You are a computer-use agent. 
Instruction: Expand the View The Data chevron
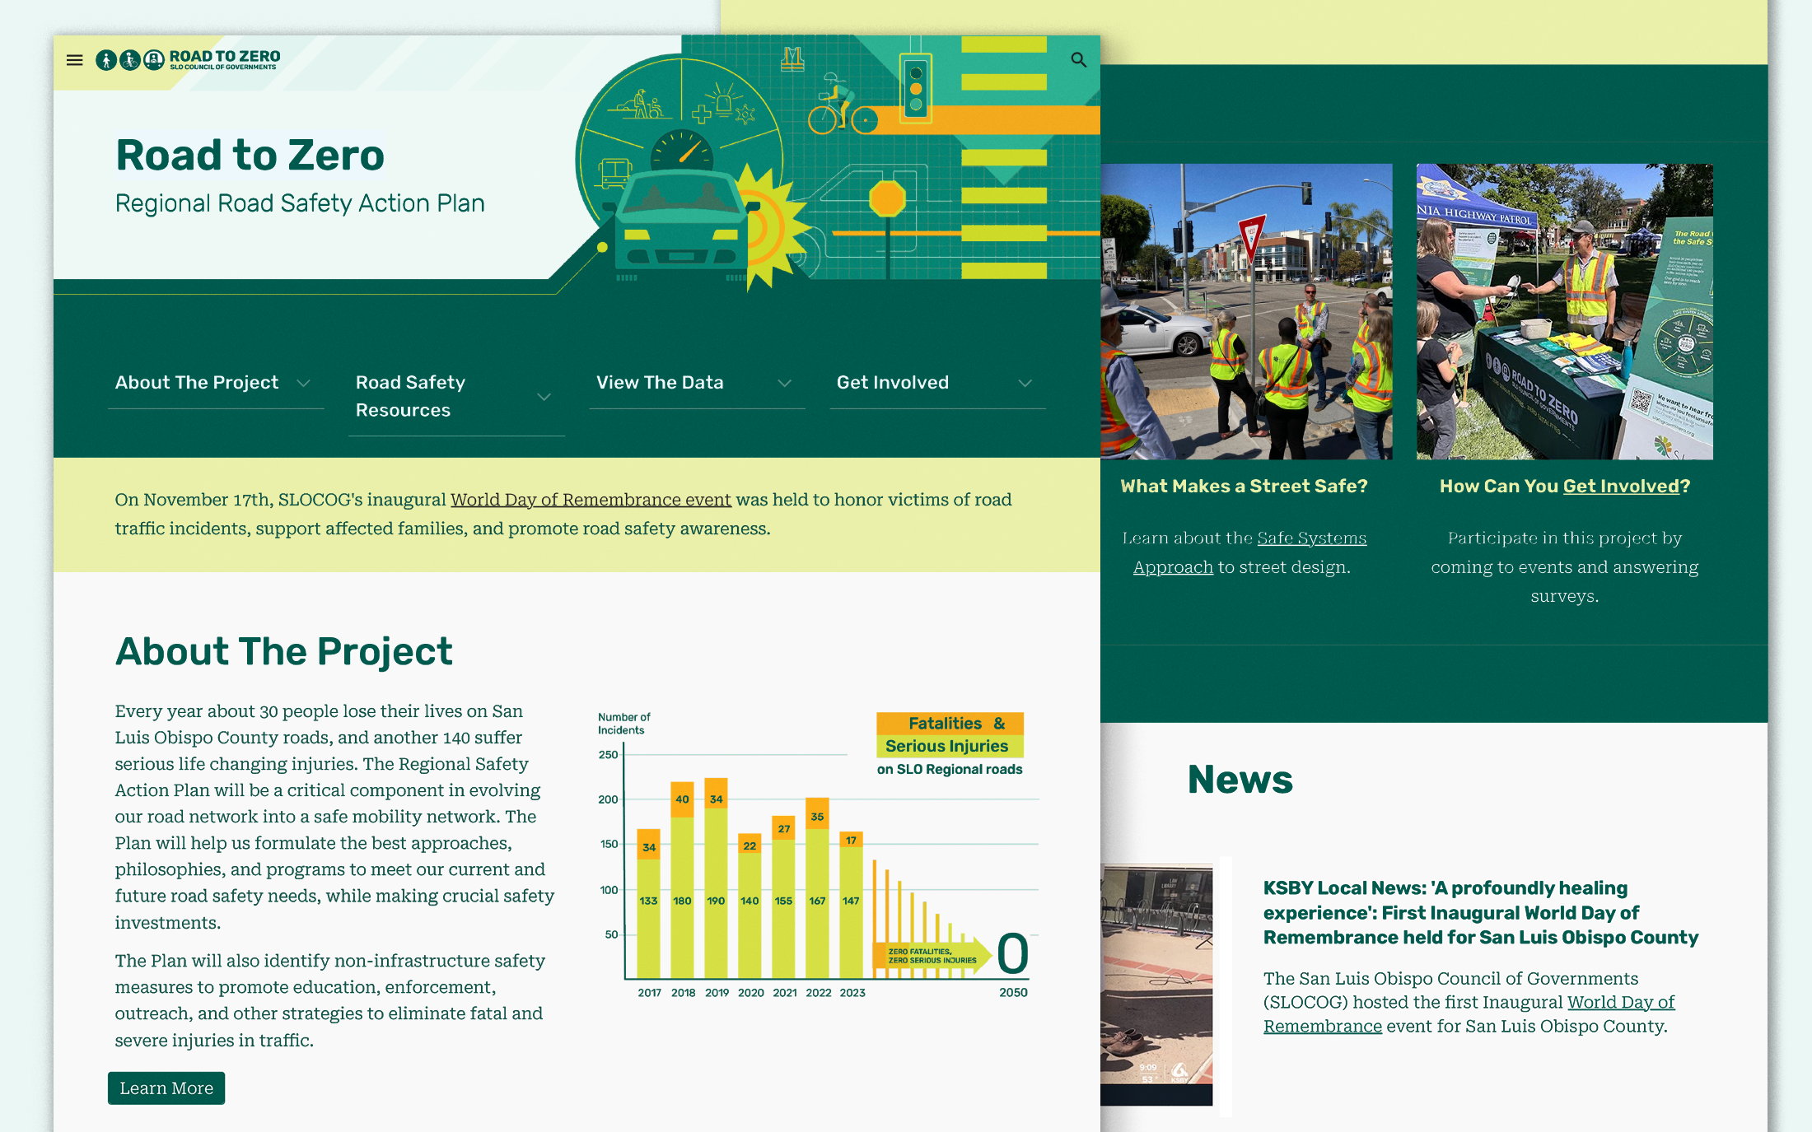pyautogui.click(x=784, y=384)
